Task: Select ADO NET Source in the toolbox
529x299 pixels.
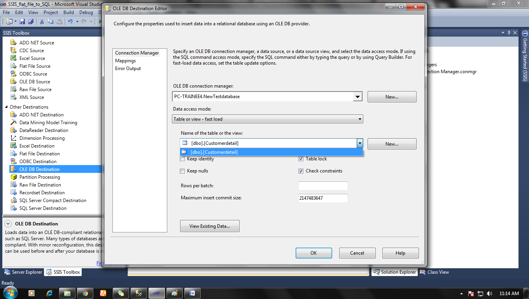Action: pos(37,43)
